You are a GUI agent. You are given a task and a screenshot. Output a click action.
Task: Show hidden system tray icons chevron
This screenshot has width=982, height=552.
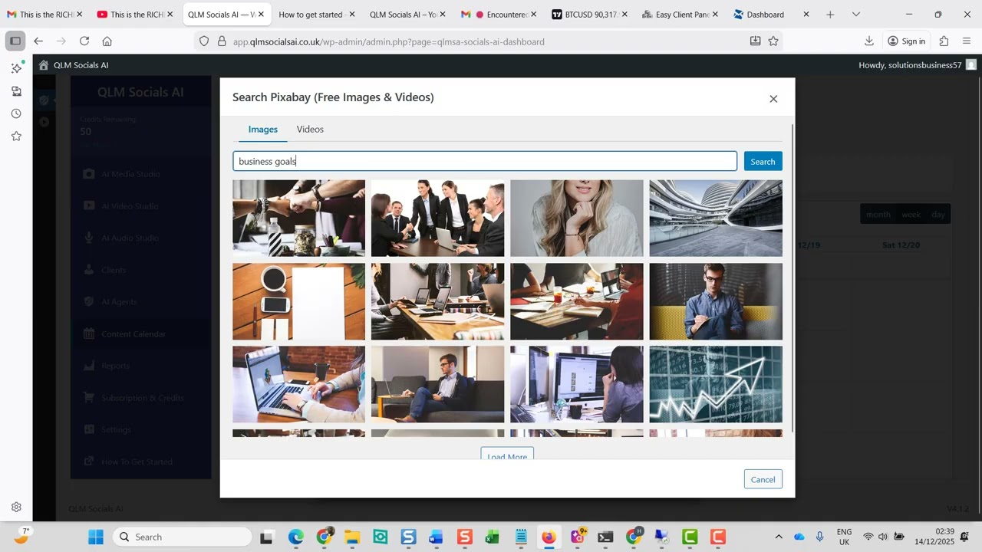tap(779, 537)
